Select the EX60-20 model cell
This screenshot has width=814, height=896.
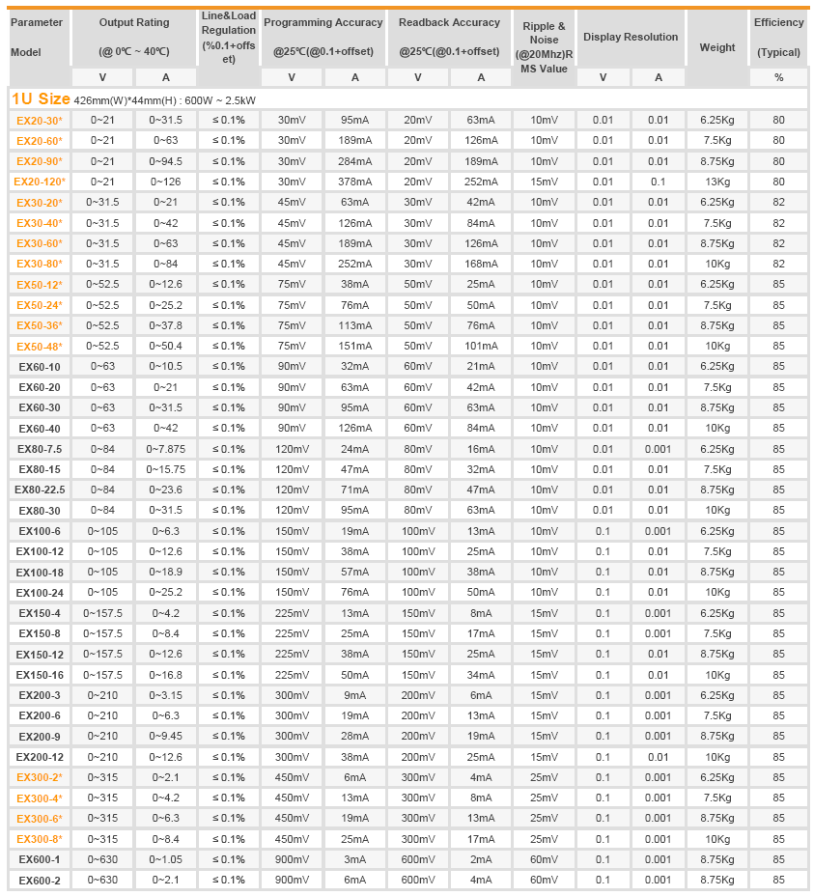(40, 387)
